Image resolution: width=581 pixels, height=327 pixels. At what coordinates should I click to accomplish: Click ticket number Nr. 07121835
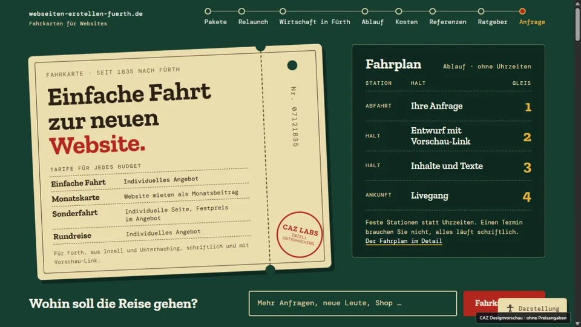coord(295,117)
